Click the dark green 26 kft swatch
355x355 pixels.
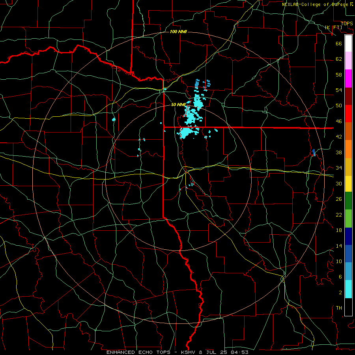tap(348, 201)
